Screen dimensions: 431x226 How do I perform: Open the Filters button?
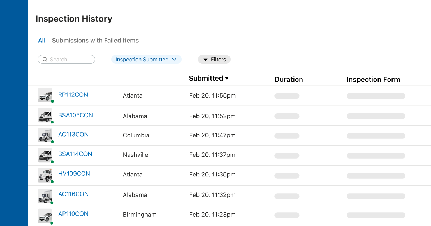[214, 60]
